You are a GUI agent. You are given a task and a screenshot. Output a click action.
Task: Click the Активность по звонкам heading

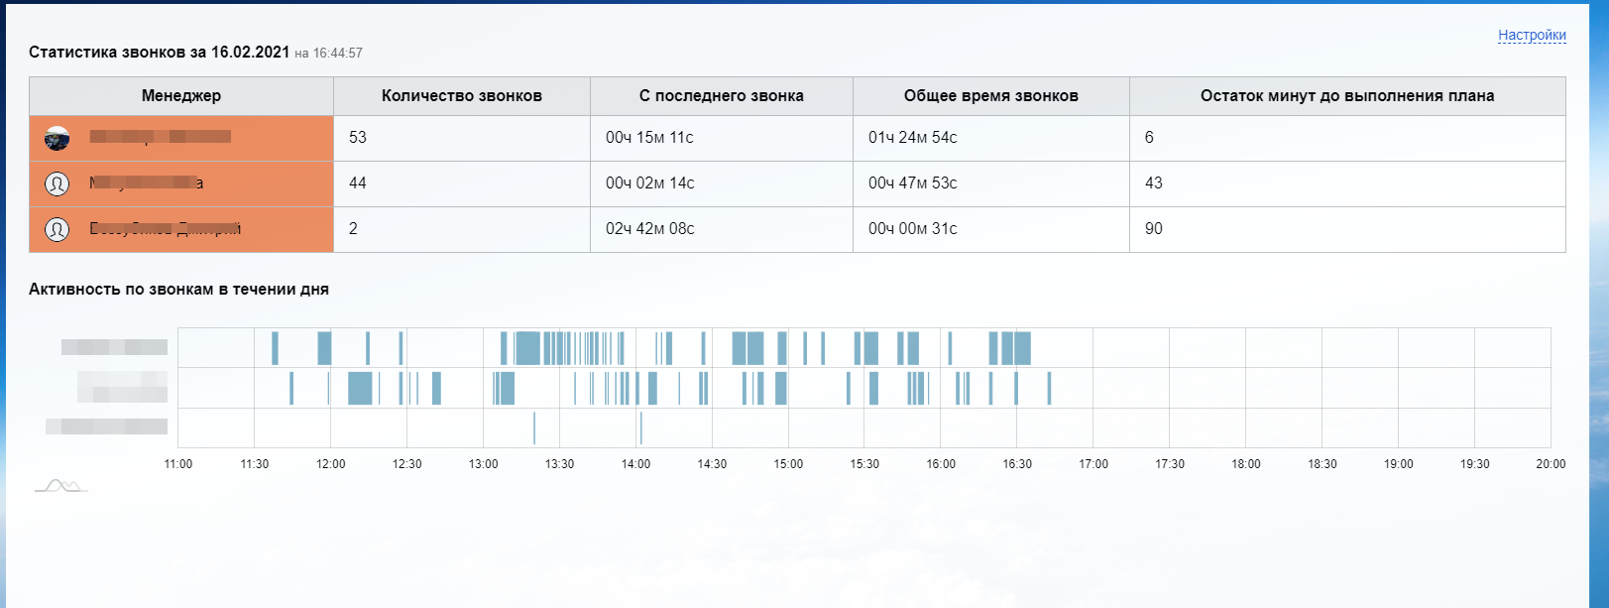pyautogui.click(x=178, y=290)
